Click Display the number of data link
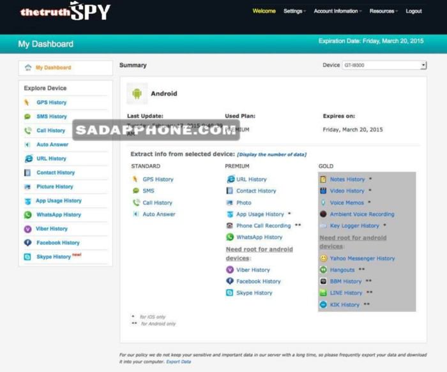 click(271, 154)
